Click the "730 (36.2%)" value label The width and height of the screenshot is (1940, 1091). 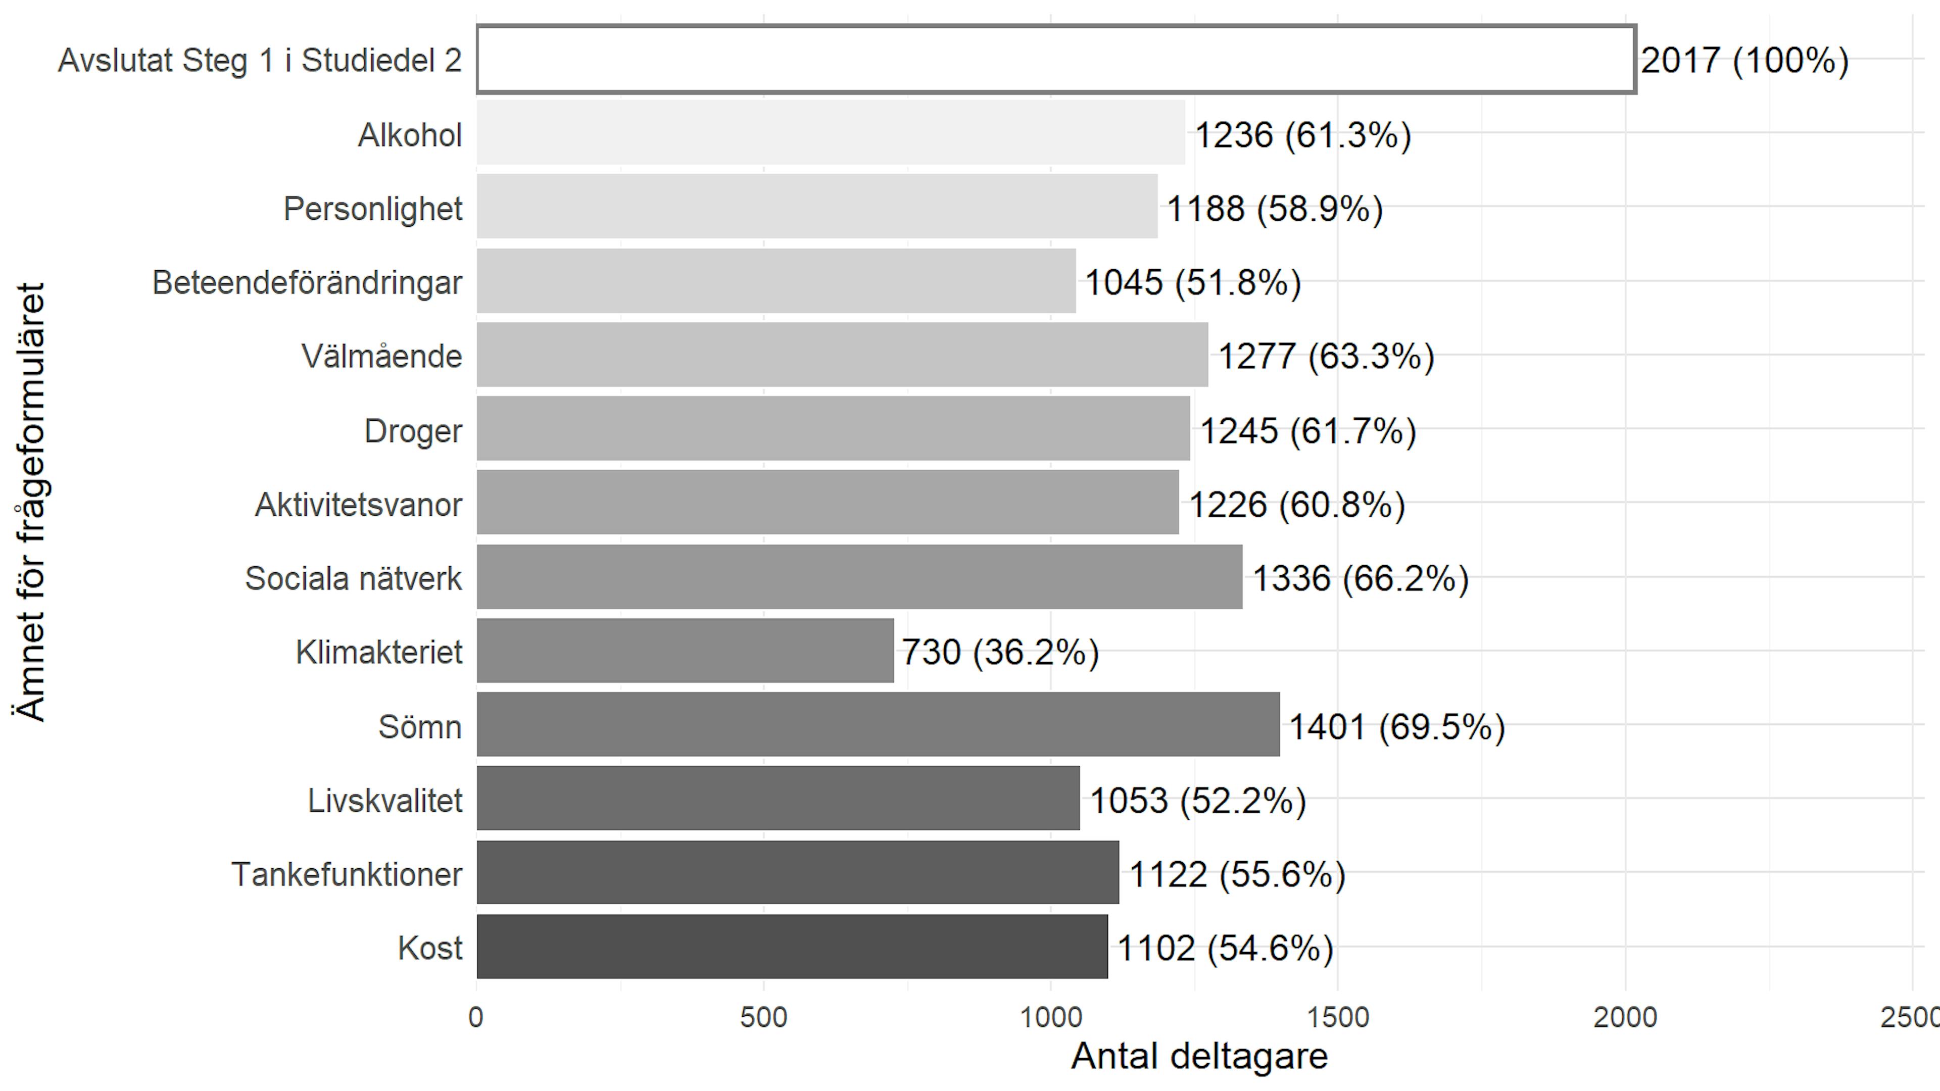tap(1000, 651)
